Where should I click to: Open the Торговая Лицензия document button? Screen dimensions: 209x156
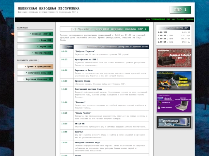(x=35, y=79)
